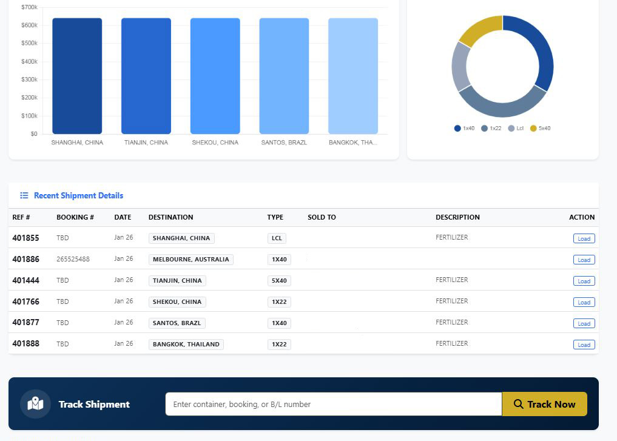The image size is (617, 441).
Task: Toggle the 1x22 legend entry
Action: coord(491,129)
